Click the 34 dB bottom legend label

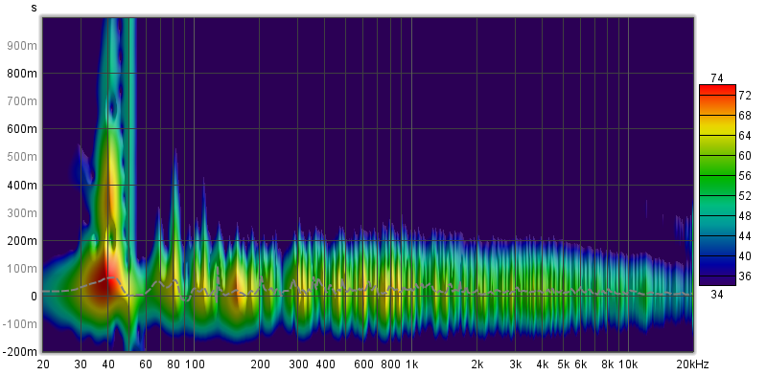point(717,294)
